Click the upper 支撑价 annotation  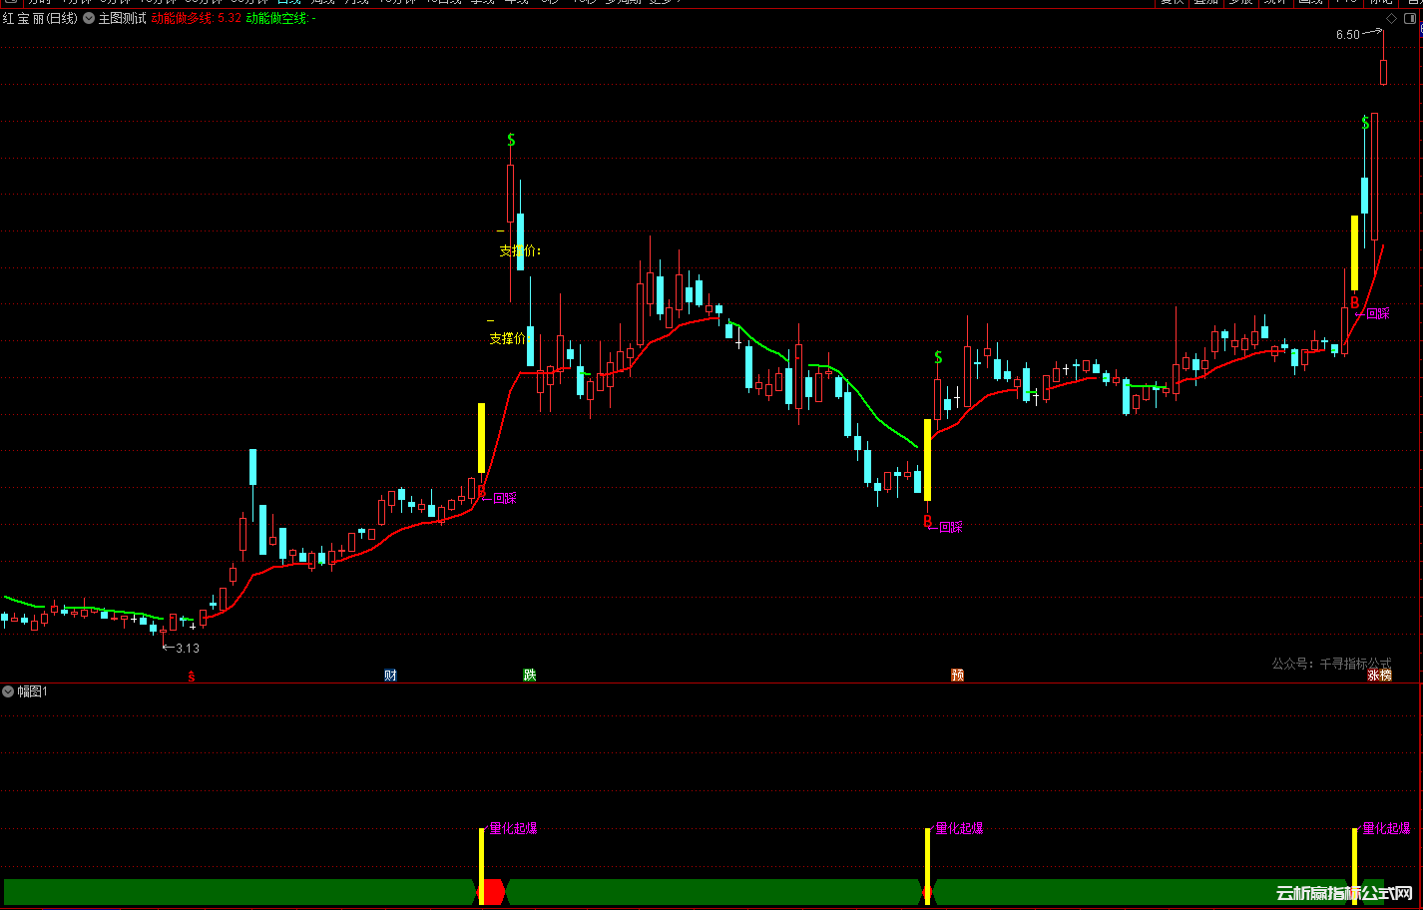[520, 250]
